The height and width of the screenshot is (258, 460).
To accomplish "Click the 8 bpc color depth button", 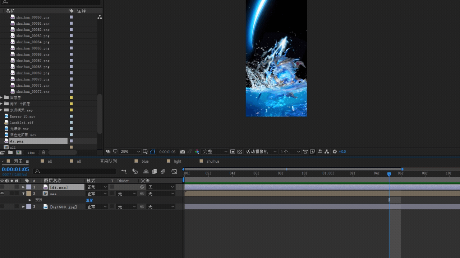I will pyautogui.click(x=32, y=152).
